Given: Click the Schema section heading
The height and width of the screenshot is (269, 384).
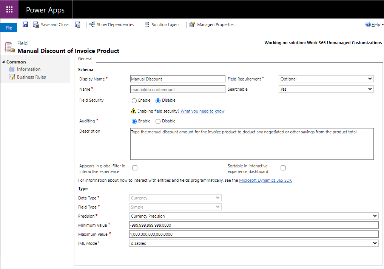Looking at the screenshot, I should point(85,70).
